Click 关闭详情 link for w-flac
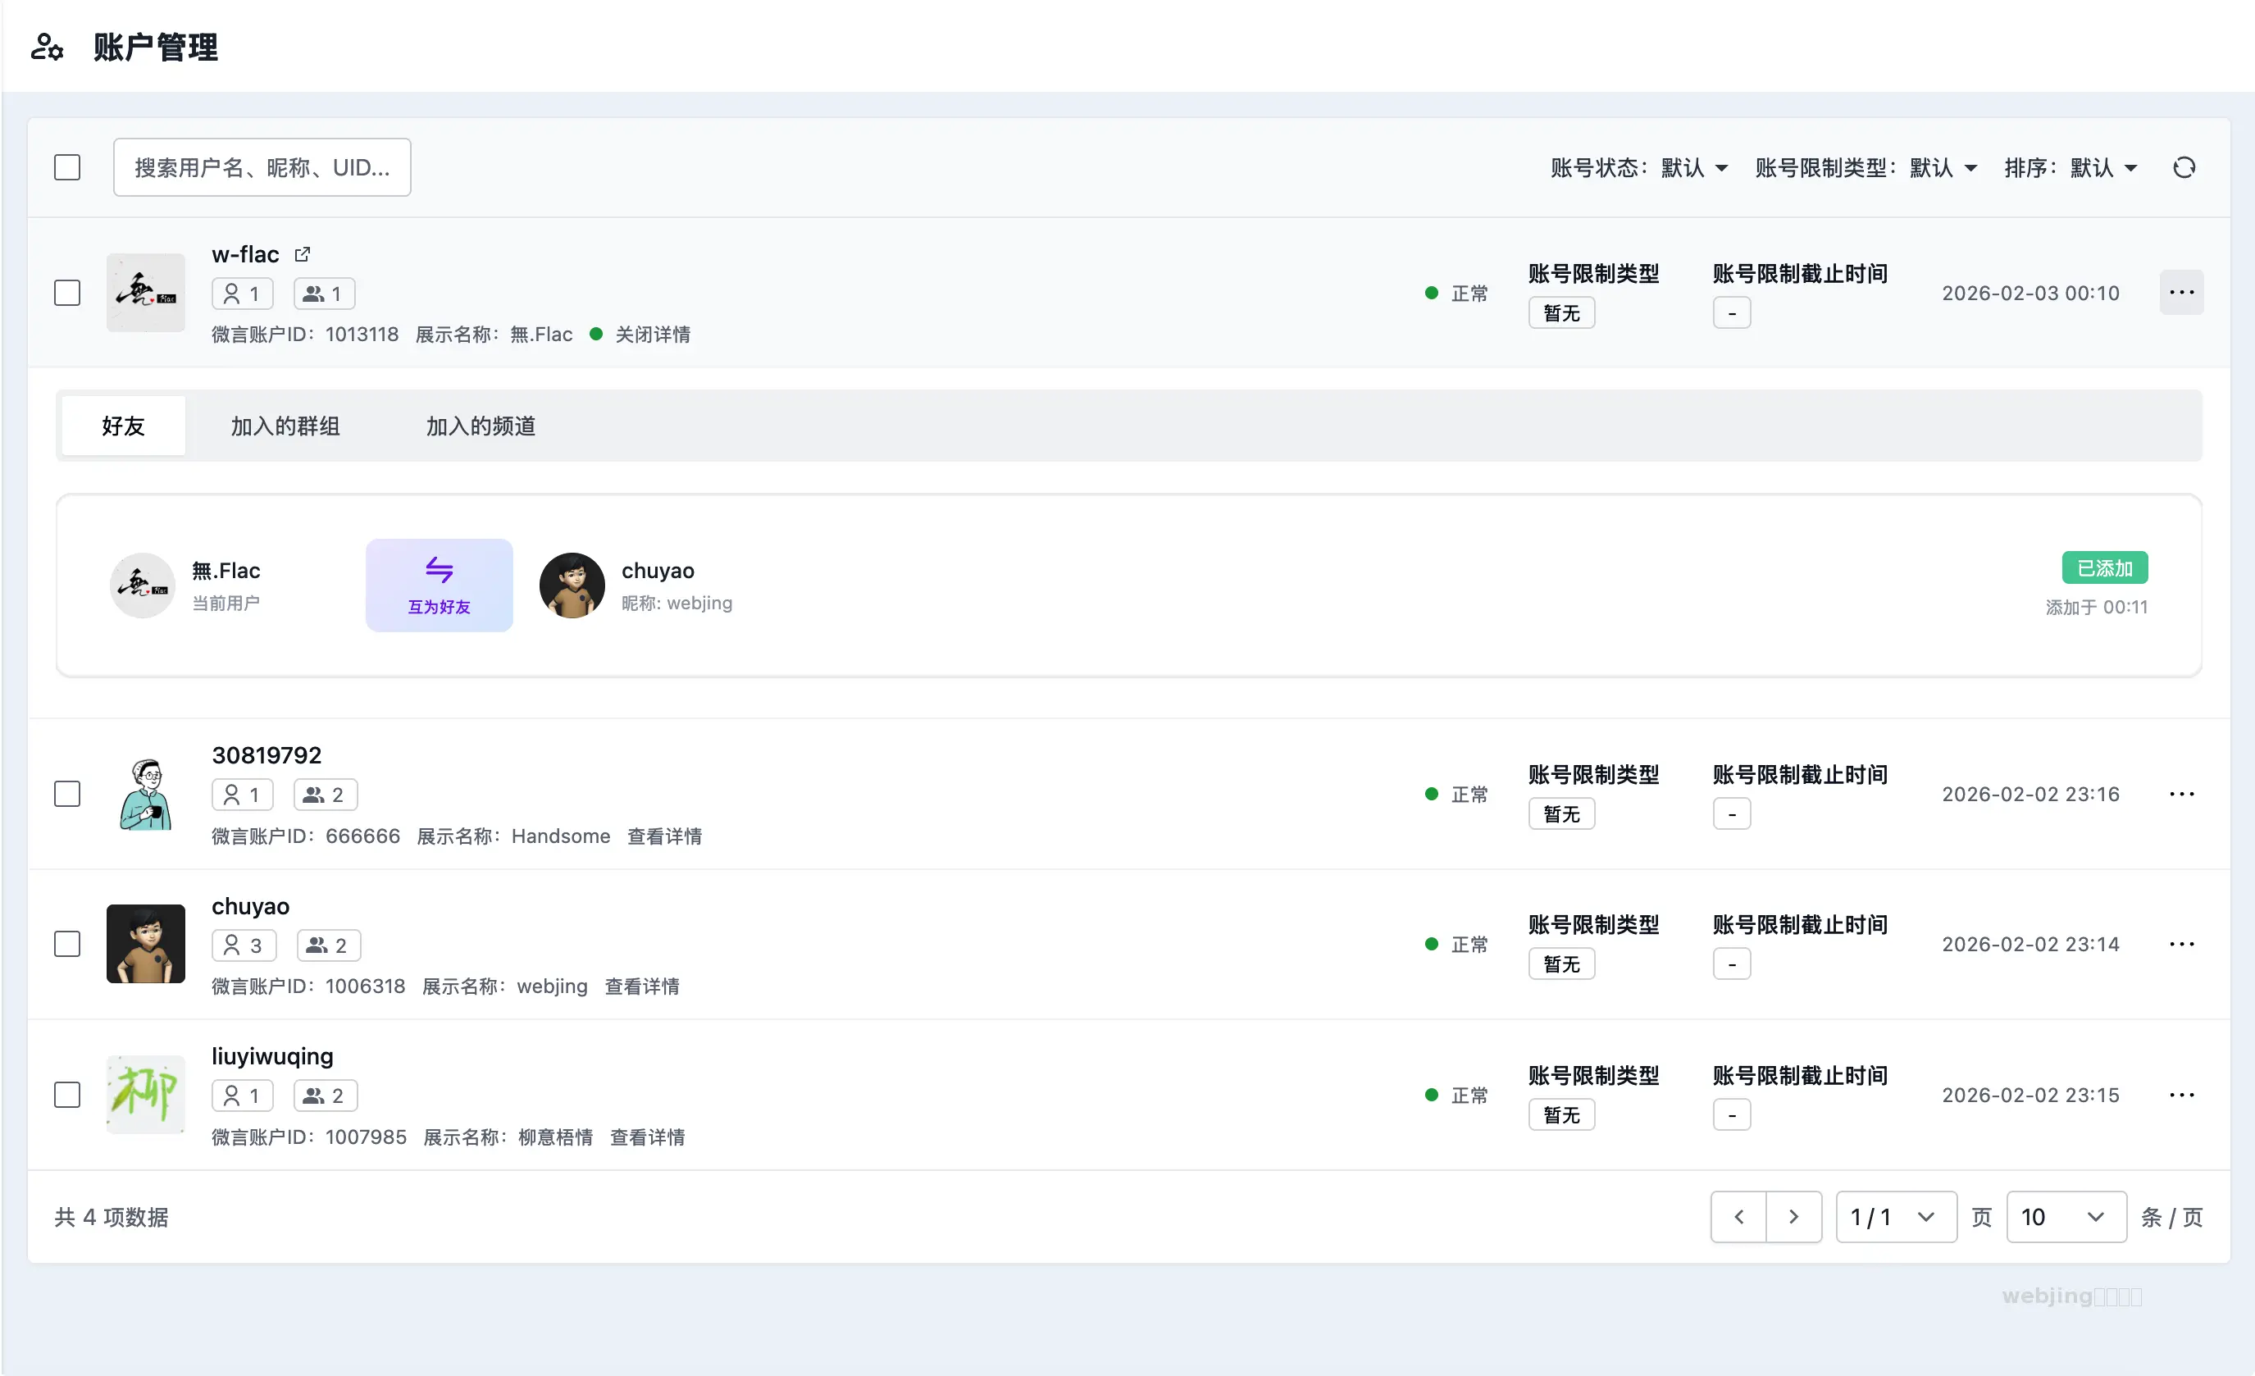2255x1376 pixels. click(653, 335)
